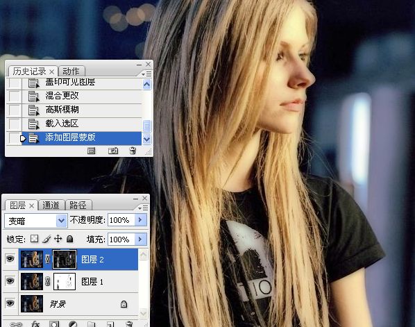The height and width of the screenshot is (327, 415).
Task: Click History scrollbar down arrow
Action: pyautogui.click(x=147, y=139)
